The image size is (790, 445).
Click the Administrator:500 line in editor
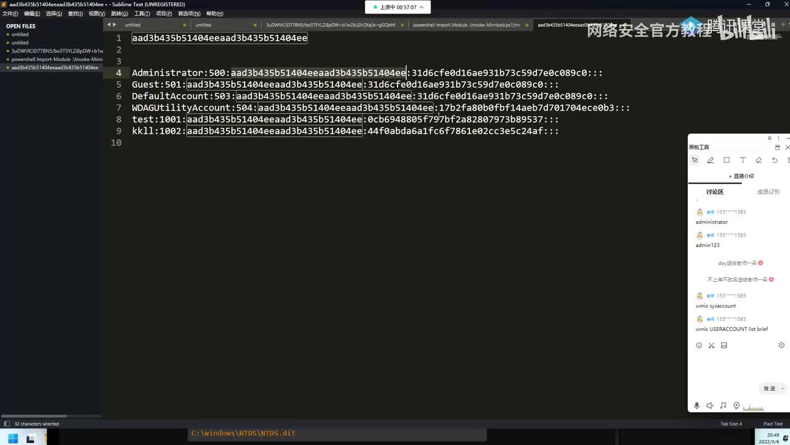[x=367, y=73]
